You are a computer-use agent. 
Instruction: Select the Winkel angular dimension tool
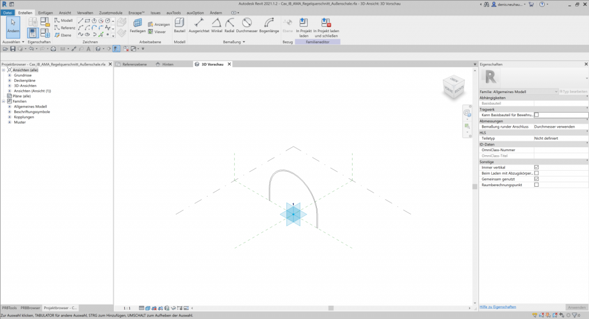click(216, 25)
